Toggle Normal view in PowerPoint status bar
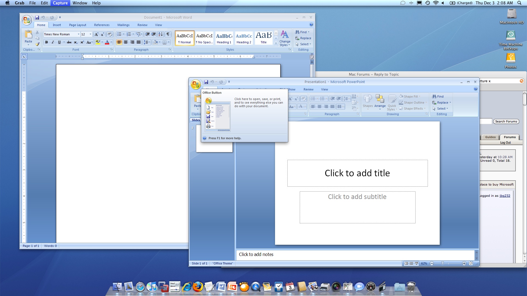 (406, 263)
